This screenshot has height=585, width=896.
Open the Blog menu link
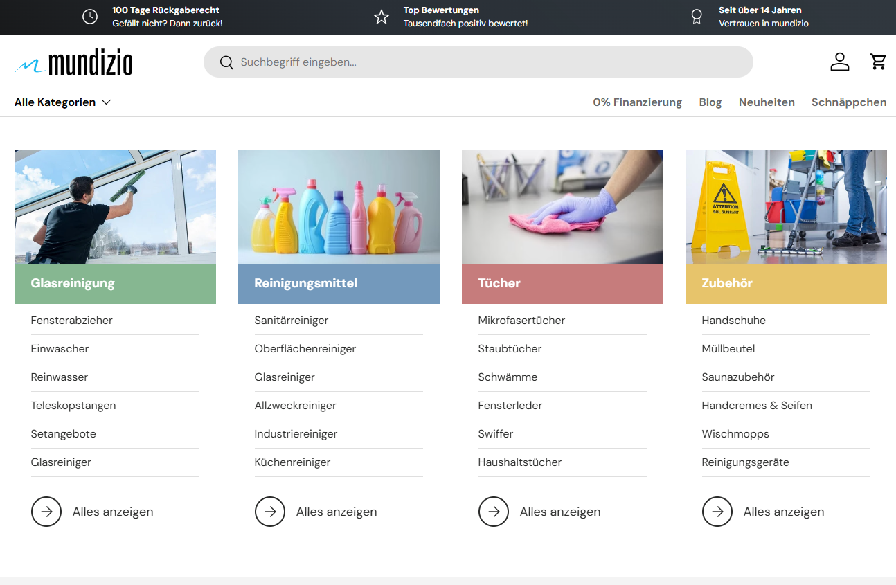pos(710,102)
